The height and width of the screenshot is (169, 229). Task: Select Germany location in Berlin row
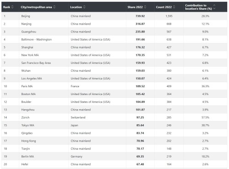(x=76, y=157)
